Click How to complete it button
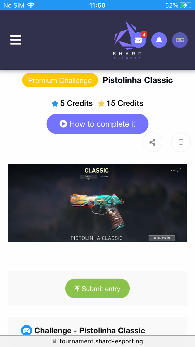Screen dimensions: 195x347 [97, 124]
